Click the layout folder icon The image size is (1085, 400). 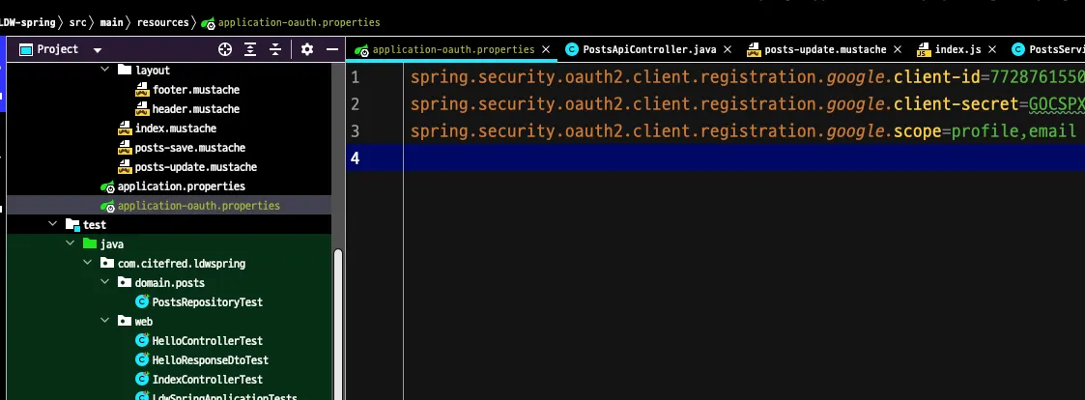click(125, 70)
